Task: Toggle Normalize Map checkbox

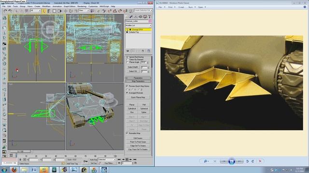Action: pos(127,133)
